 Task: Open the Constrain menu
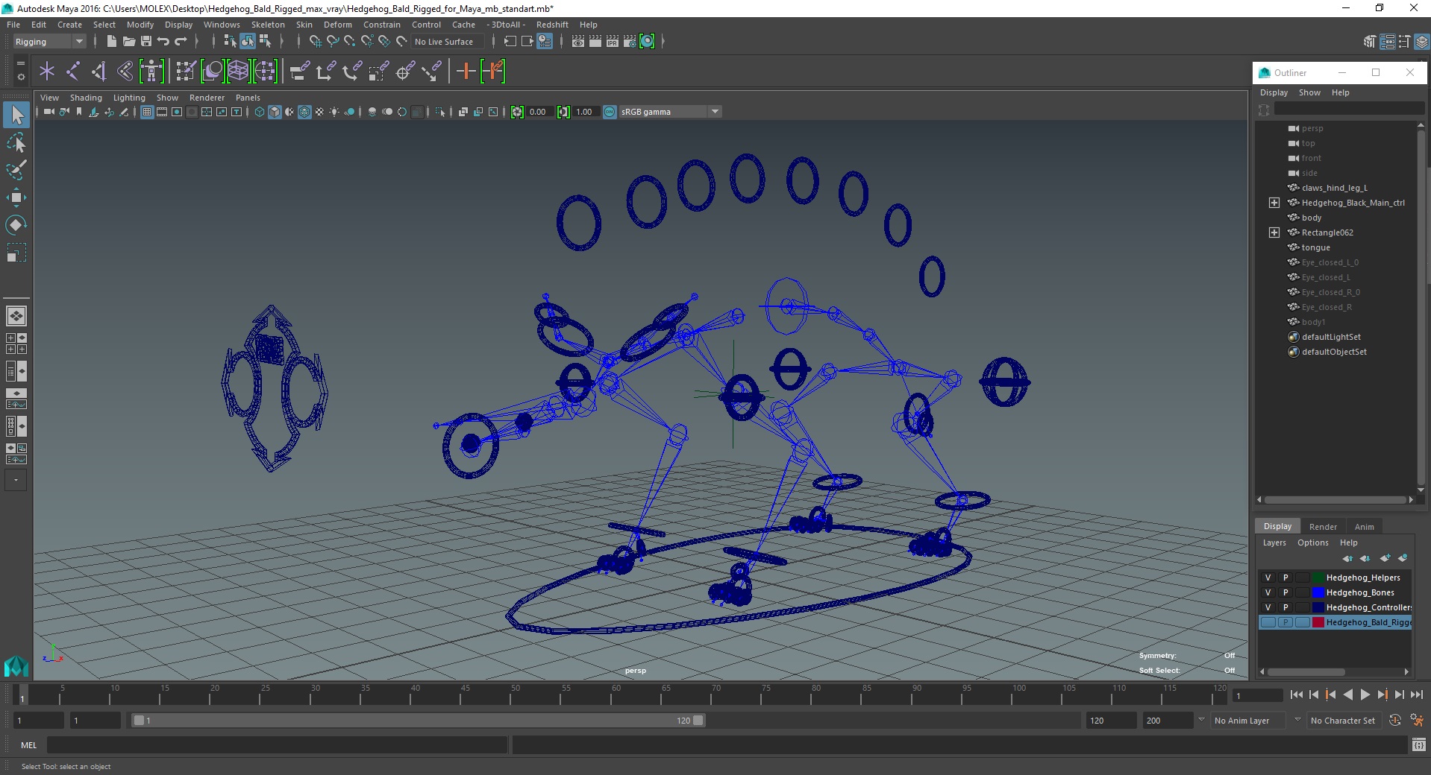click(382, 25)
